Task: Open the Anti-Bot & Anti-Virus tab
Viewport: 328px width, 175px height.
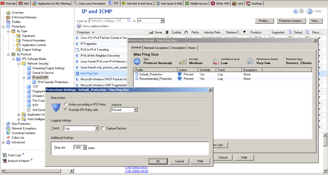Action: [x=137, y=4]
